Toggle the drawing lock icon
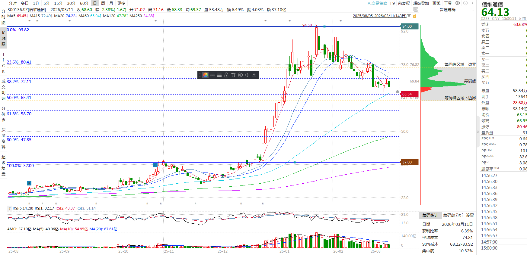Image resolution: width=527 pixels, height=255 pixels. point(226,75)
